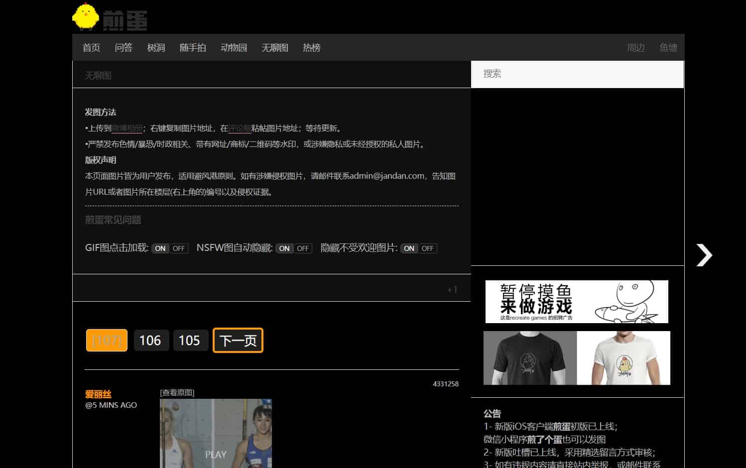Image resolution: width=746 pixels, height=468 pixels.
Task: Open the black T-shirt merchandise image
Action: 530,358
